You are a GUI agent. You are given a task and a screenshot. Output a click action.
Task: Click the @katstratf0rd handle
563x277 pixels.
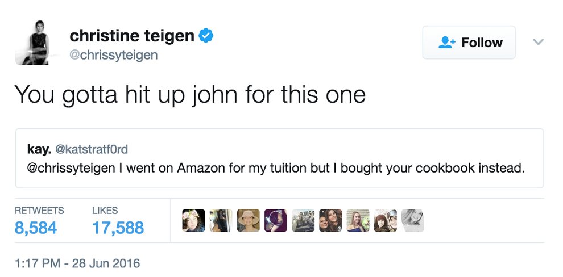click(92, 150)
